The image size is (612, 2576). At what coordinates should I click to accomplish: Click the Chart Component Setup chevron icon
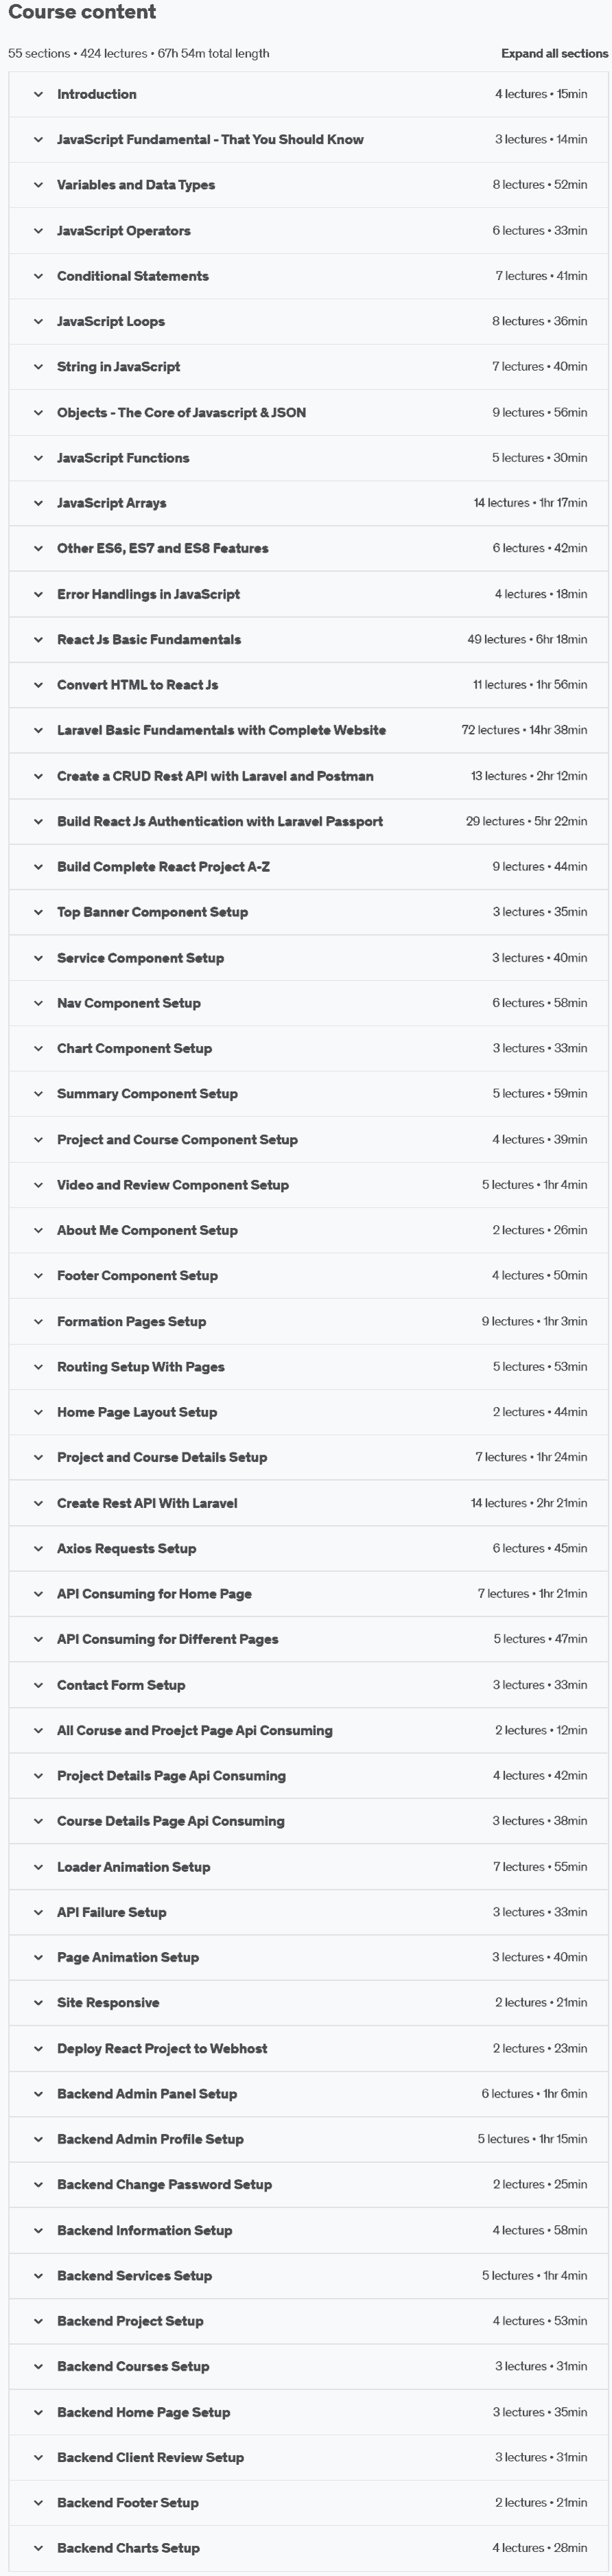click(x=38, y=1049)
